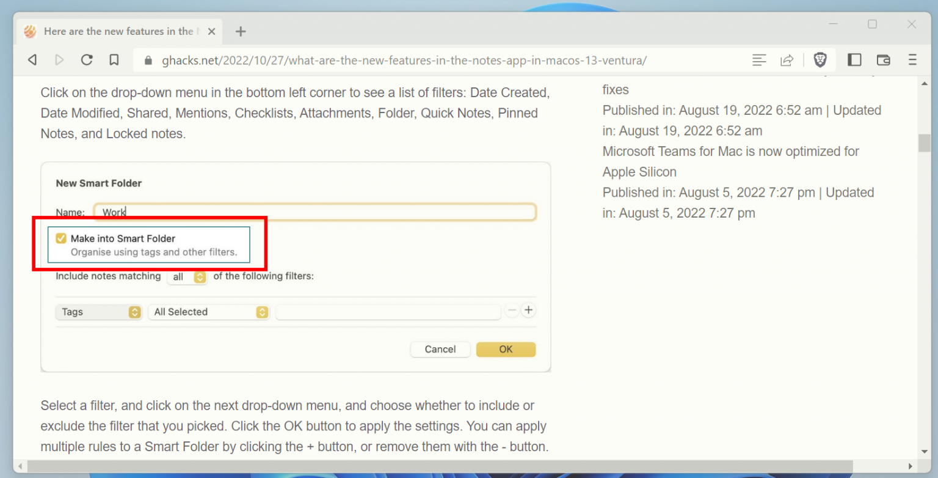Enable the Make into Smart Folder checkbox
938x478 pixels.
click(x=60, y=238)
